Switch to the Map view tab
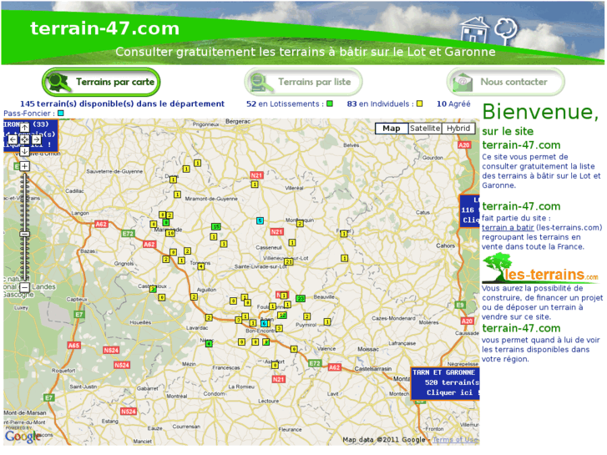 click(x=392, y=129)
